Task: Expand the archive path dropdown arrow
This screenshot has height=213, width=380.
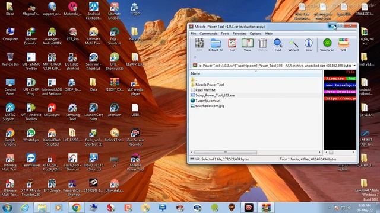Action: (x=354, y=66)
